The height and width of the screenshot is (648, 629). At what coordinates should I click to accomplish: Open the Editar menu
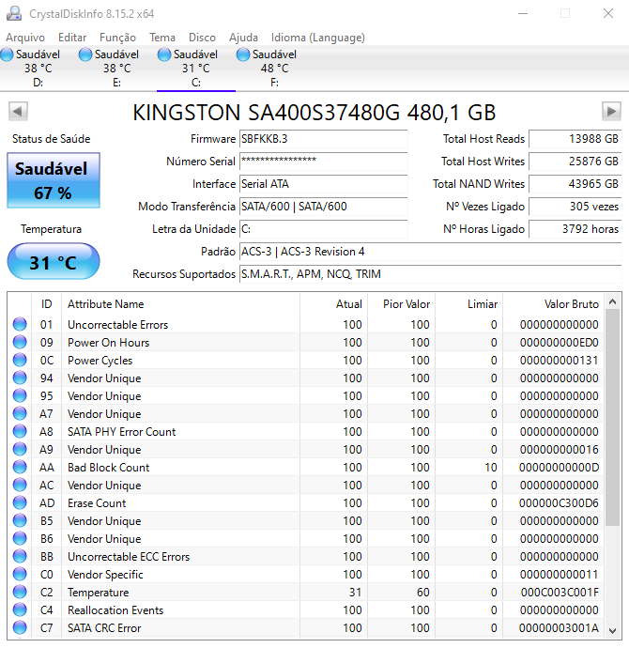[x=72, y=38]
